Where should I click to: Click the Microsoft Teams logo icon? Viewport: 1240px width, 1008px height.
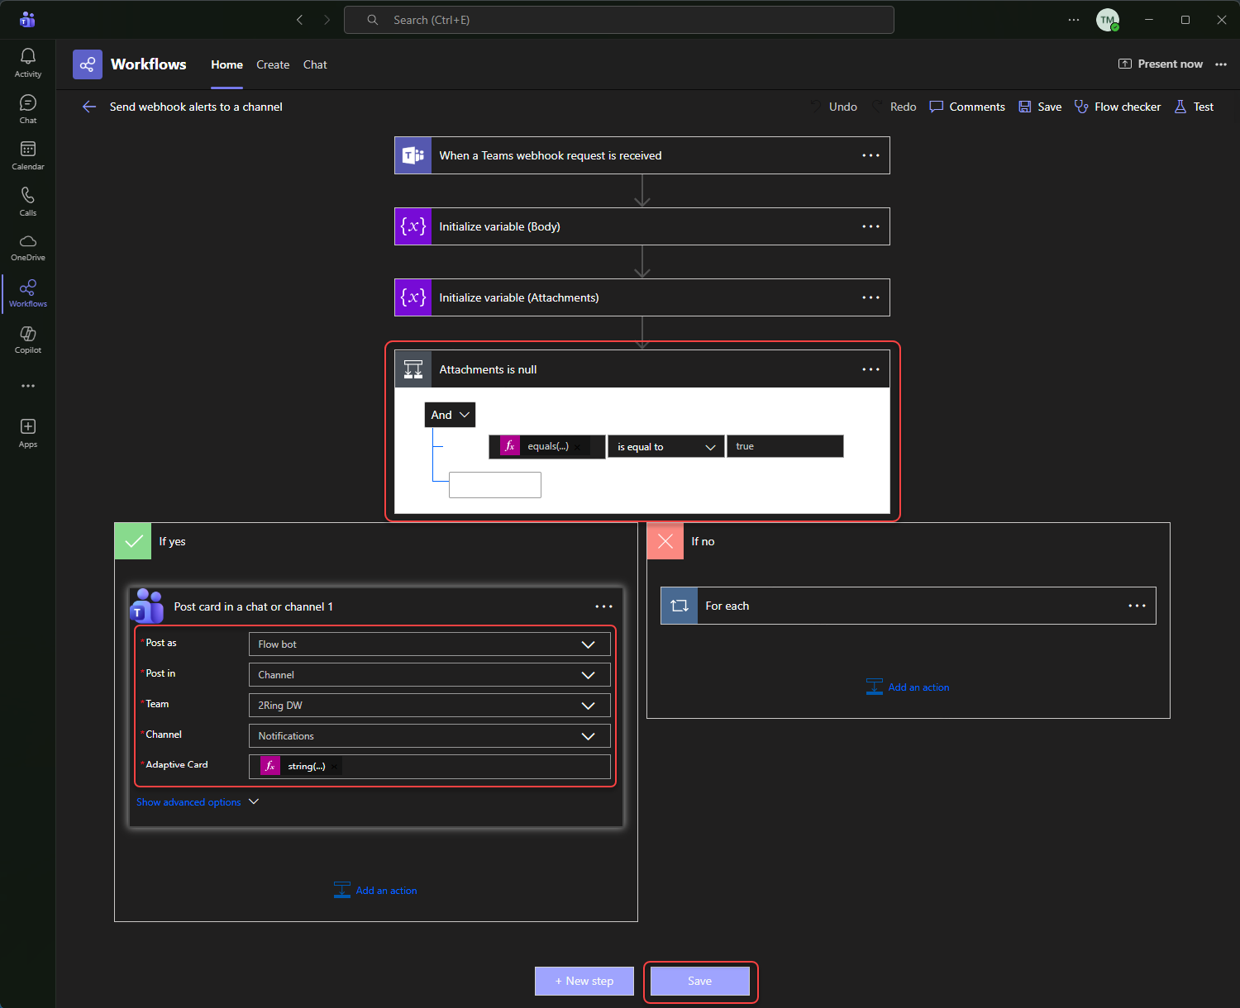tap(27, 19)
